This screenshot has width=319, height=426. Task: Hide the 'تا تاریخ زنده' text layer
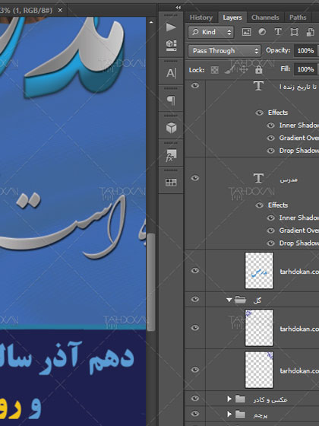195,86
